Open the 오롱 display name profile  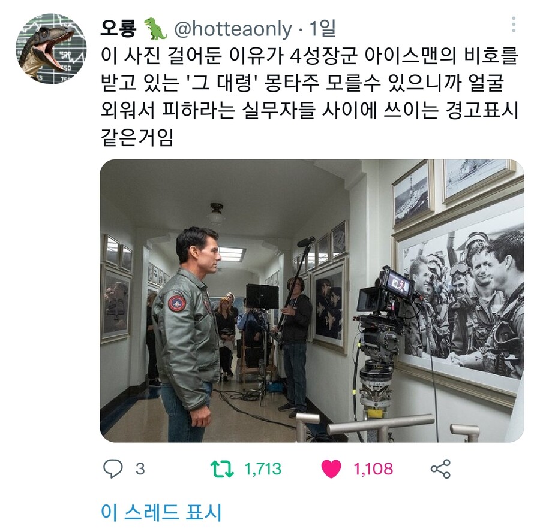[x=118, y=29]
